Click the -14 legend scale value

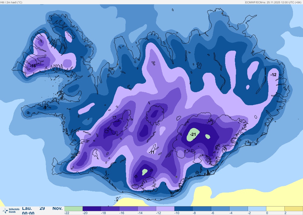point(140,213)
